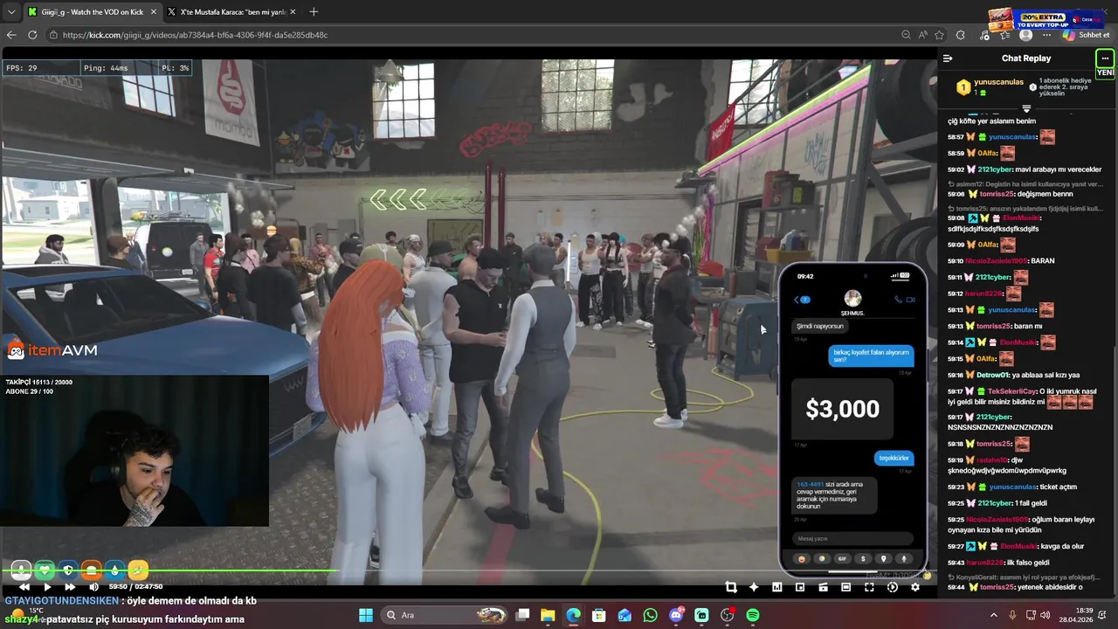Open stats chart icon in player controls

776,587
